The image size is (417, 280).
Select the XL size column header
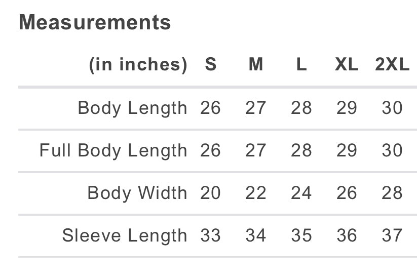[x=347, y=65]
